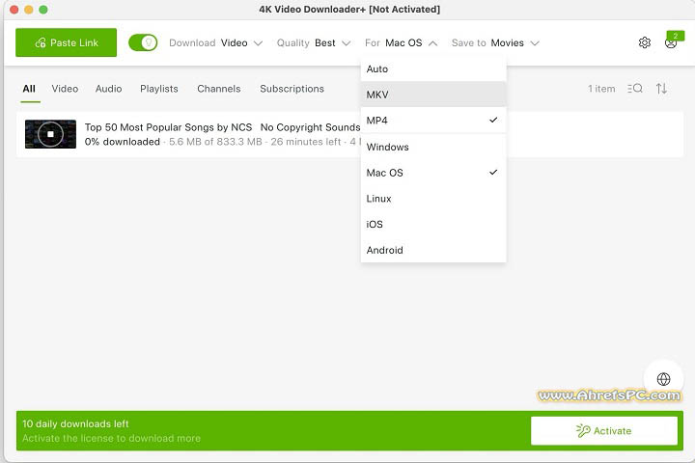Select Auto in the format menu

coord(433,68)
